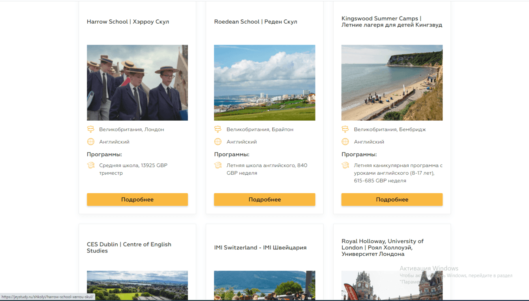529x301 pixels.
Task: Open the IMI Switzerland - IMI Швейцария title
Action: coord(260,248)
